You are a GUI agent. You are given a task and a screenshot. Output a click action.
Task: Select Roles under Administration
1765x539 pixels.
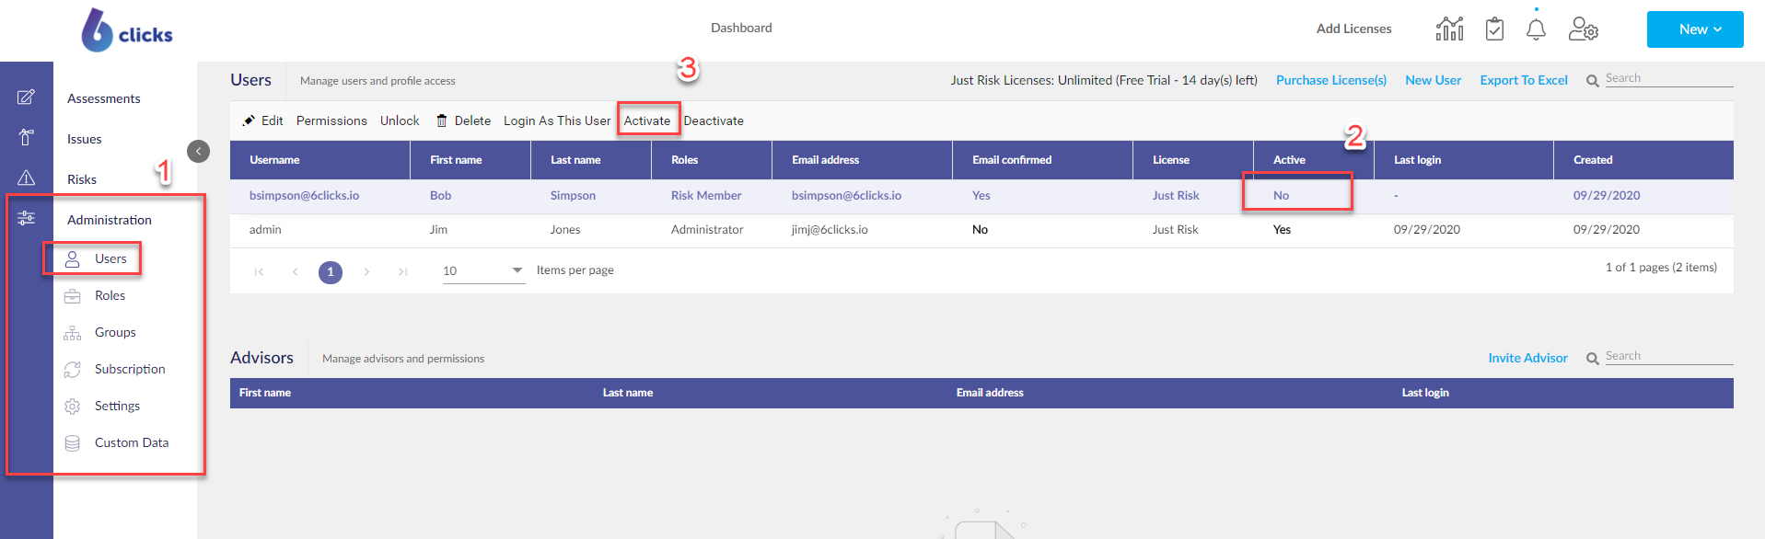[x=110, y=295]
